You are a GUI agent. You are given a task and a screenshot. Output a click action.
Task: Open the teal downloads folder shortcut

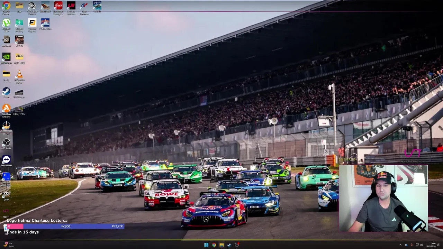[19, 25]
